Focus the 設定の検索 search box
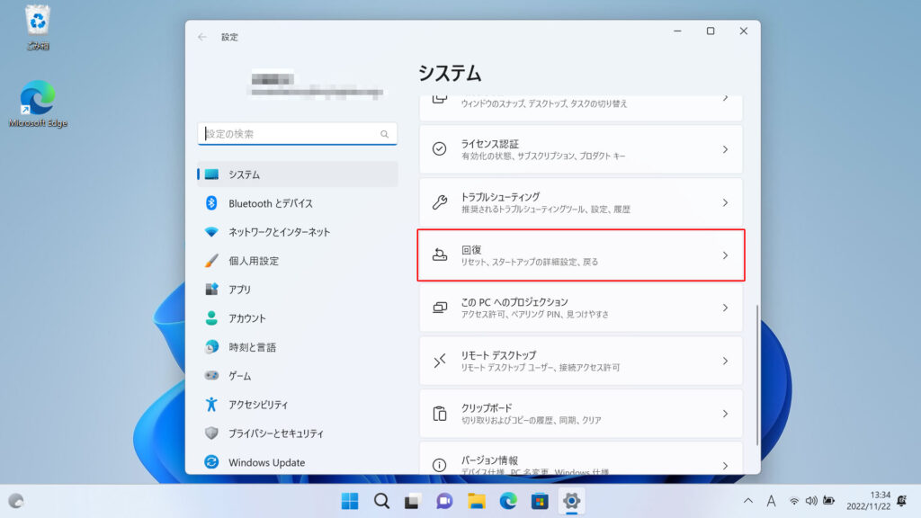This screenshot has width=921, height=518. pos(298,134)
